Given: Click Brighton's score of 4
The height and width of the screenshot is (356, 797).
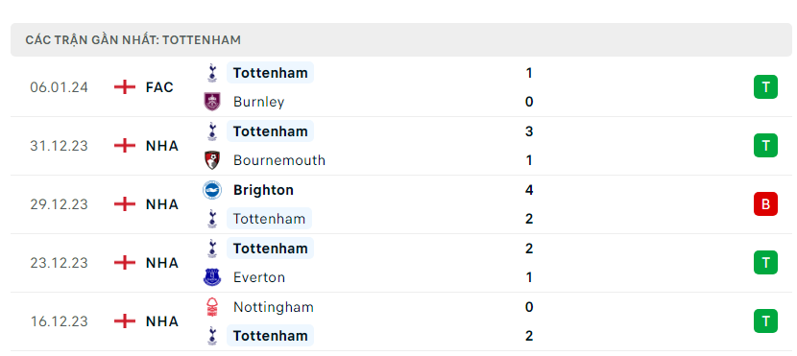Looking at the screenshot, I should point(529,190).
